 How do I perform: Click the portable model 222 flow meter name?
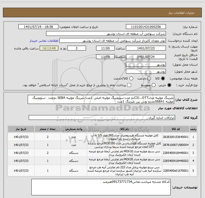[125, 171]
